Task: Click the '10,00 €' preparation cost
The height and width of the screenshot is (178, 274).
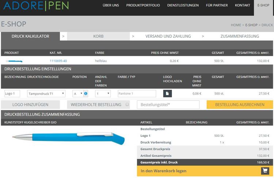Action: pos(264,142)
